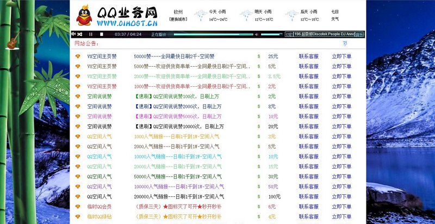Click the dollar icon beside 100元
Screen dimensions: 435x224
tap(259, 196)
